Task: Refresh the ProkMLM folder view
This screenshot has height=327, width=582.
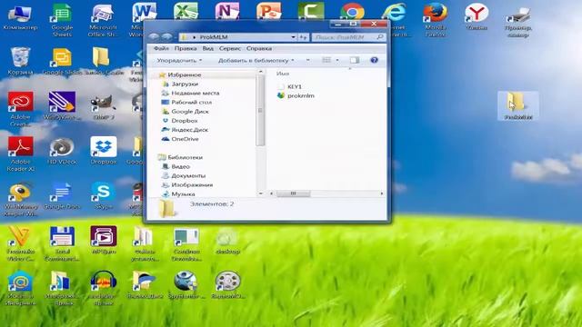Action: (x=303, y=37)
